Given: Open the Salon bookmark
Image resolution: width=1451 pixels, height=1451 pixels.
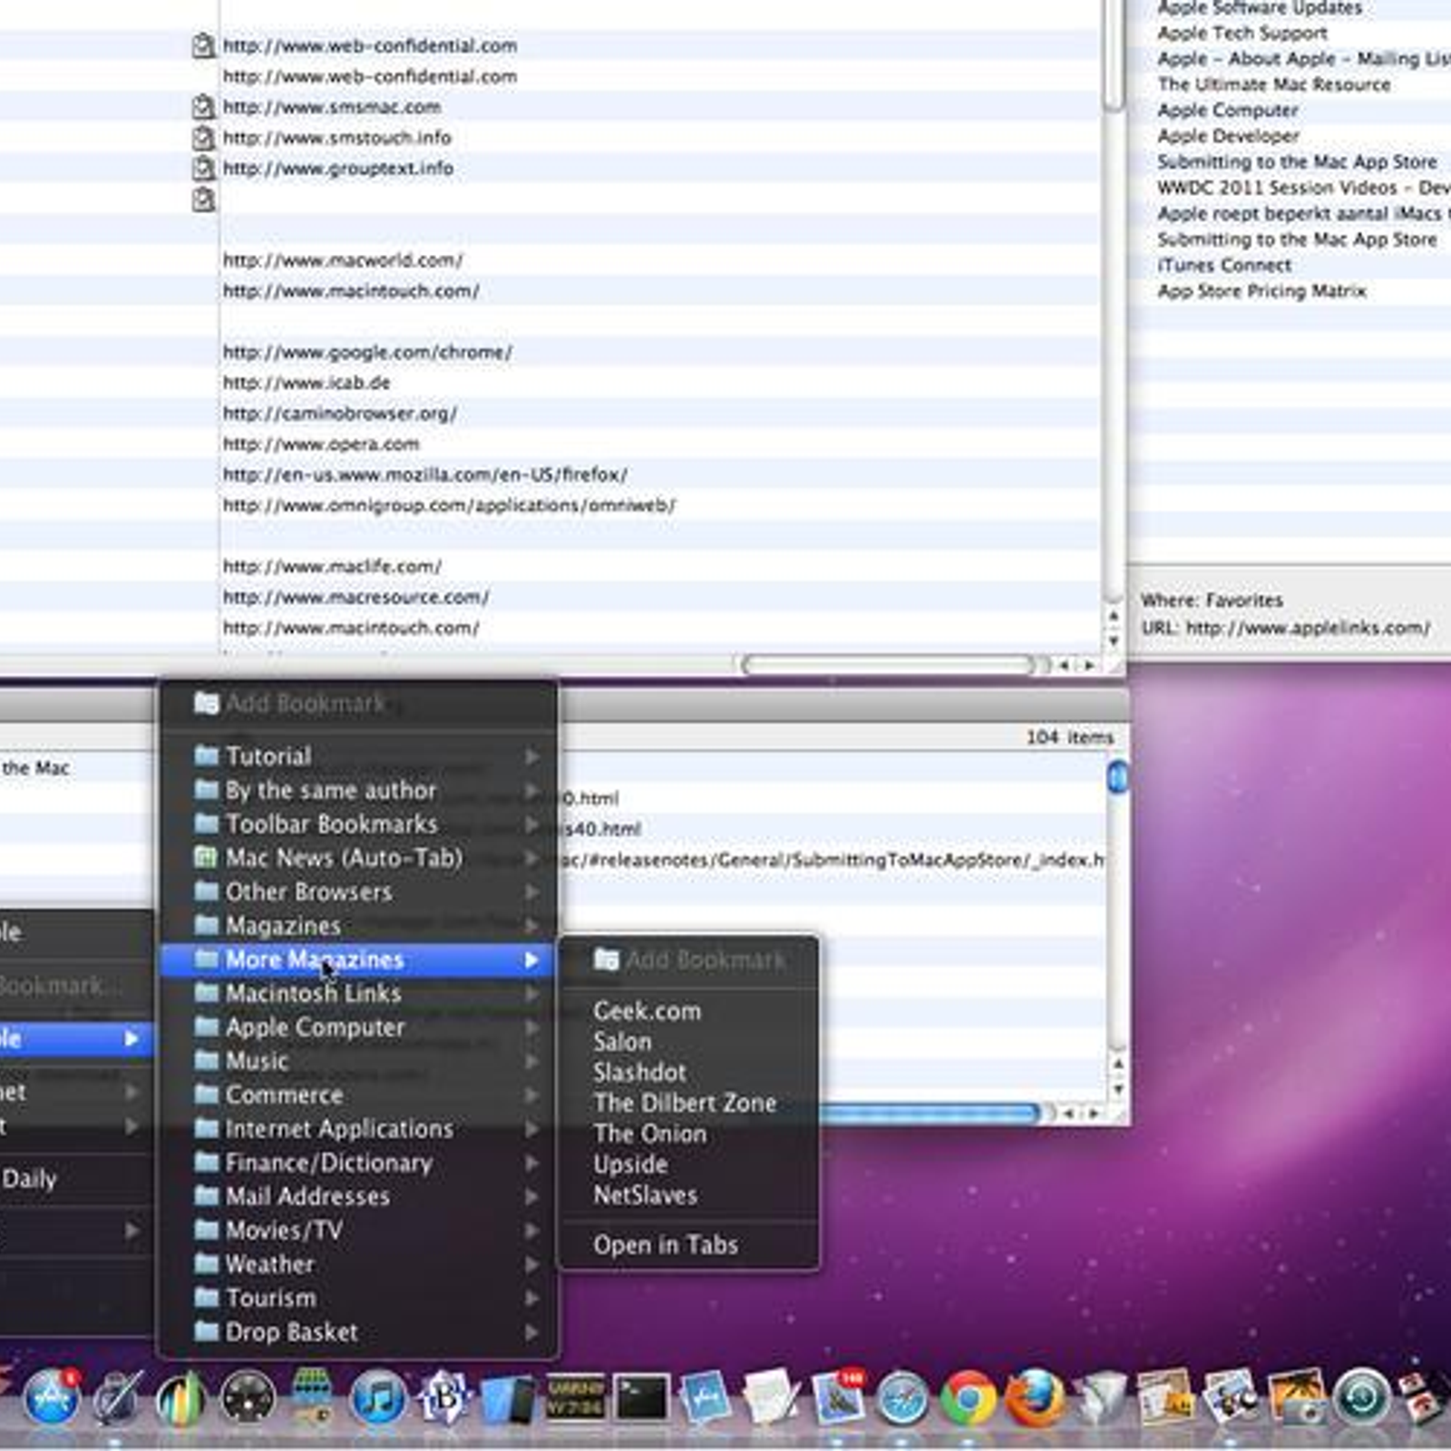Looking at the screenshot, I should tap(689, 1042).
